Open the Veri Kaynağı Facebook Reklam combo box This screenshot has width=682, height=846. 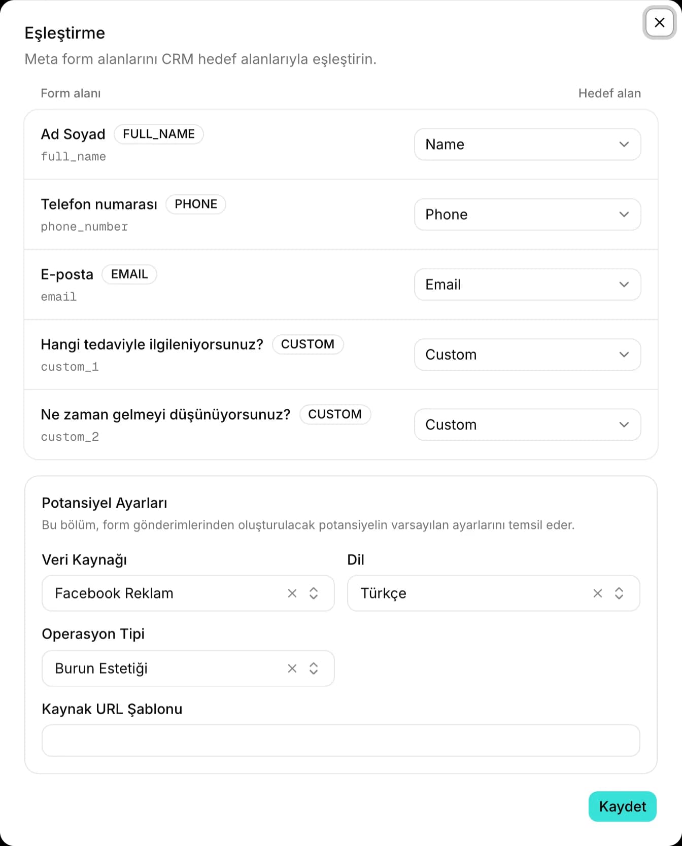[188, 593]
